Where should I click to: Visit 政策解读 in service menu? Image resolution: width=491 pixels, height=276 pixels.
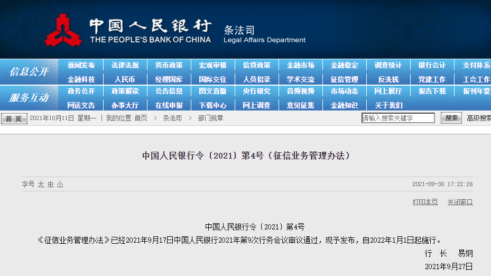(x=125, y=91)
